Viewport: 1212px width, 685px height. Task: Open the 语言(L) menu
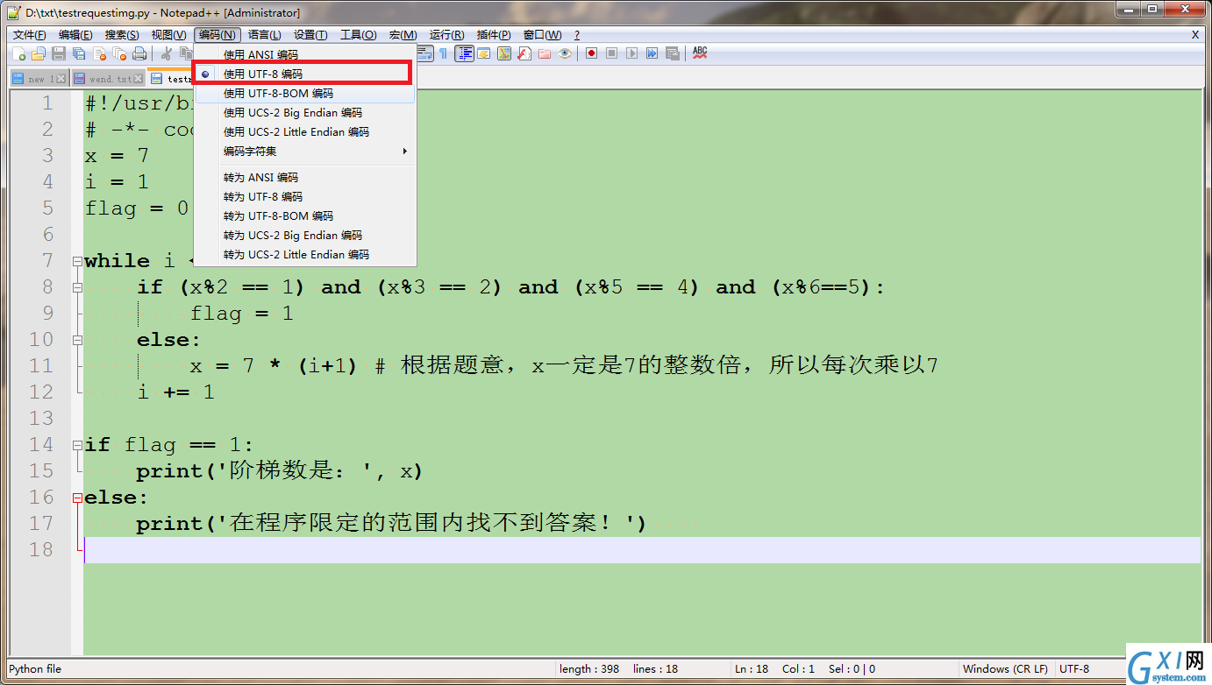[265, 35]
